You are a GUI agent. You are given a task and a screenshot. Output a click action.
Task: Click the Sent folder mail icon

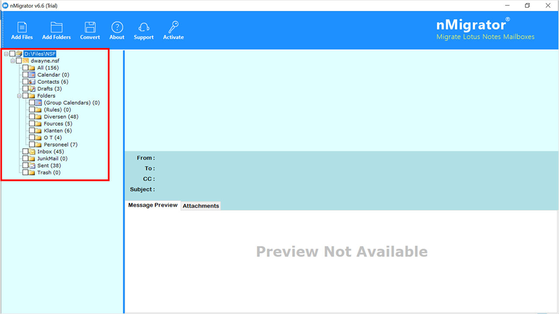coord(32,165)
